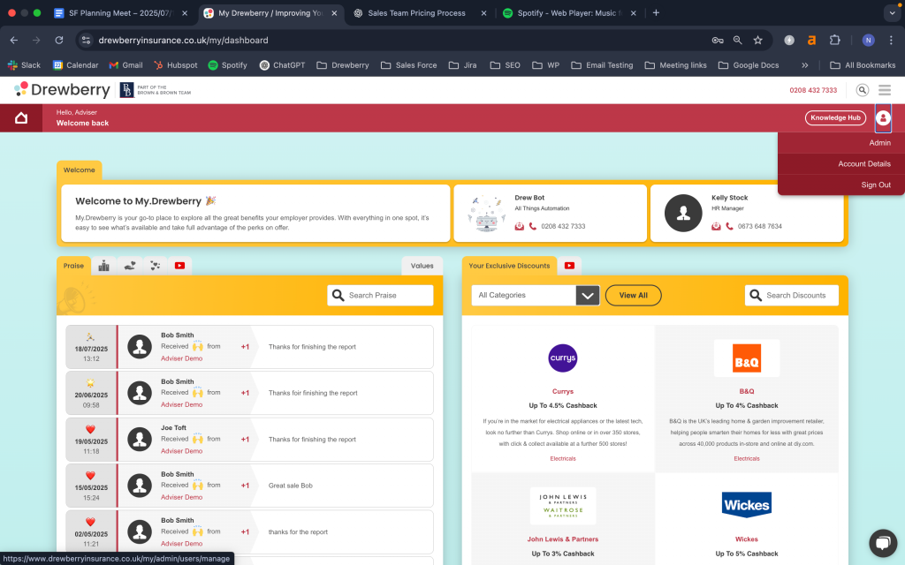Open the Knowledge Hub button
The image size is (905, 565).
[x=835, y=118]
